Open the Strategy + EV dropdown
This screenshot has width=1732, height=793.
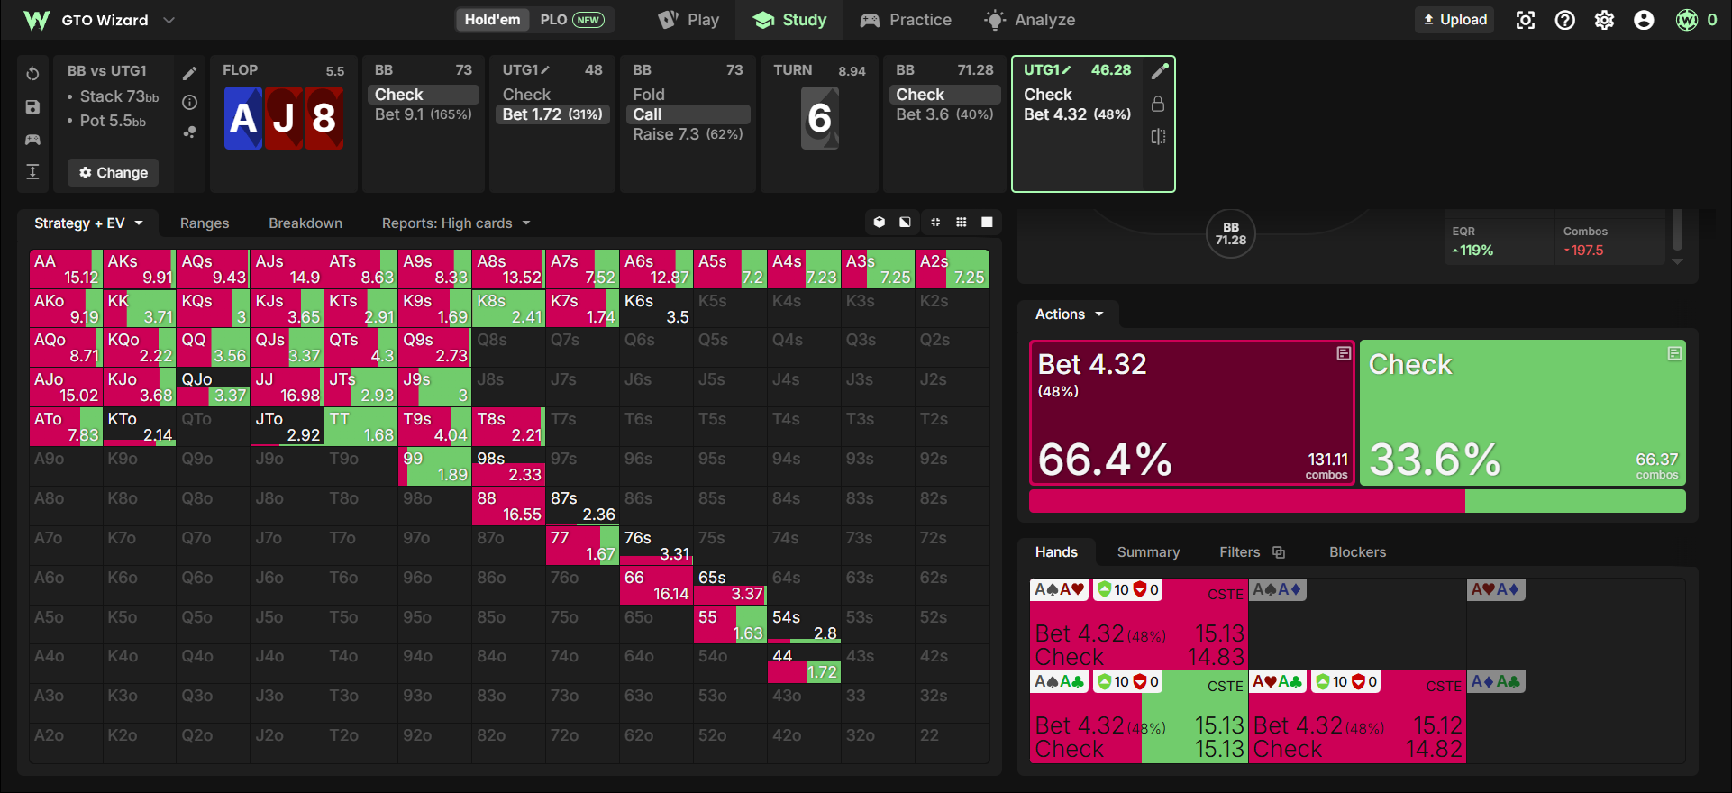(x=88, y=223)
